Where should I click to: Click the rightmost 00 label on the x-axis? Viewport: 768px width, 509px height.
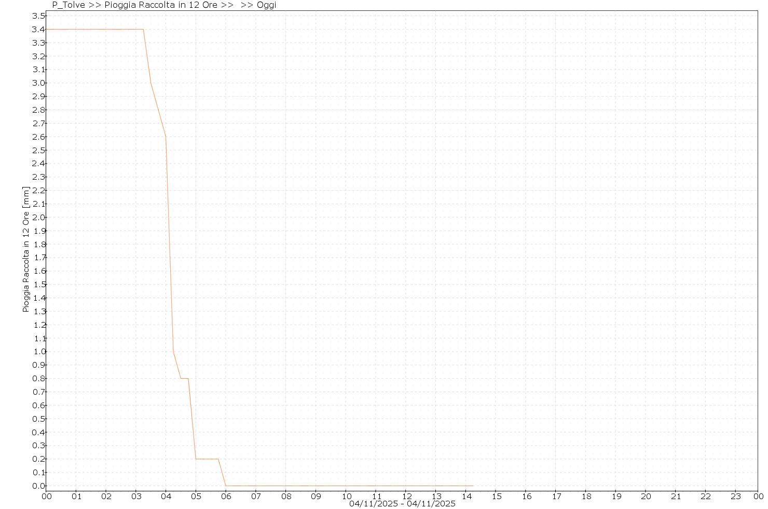tap(758, 497)
